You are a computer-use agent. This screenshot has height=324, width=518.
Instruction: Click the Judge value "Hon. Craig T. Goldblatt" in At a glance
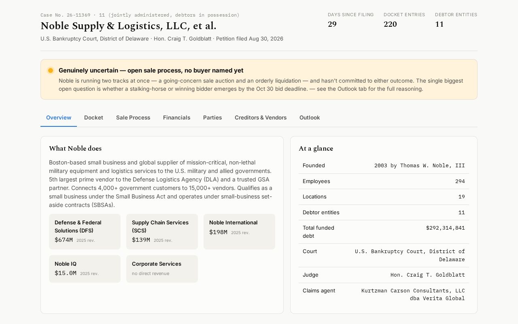pyautogui.click(x=428, y=275)
